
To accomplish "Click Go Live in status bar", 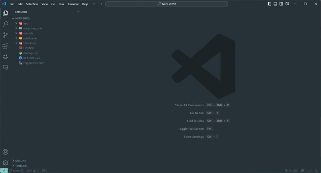I will coord(291,171).
